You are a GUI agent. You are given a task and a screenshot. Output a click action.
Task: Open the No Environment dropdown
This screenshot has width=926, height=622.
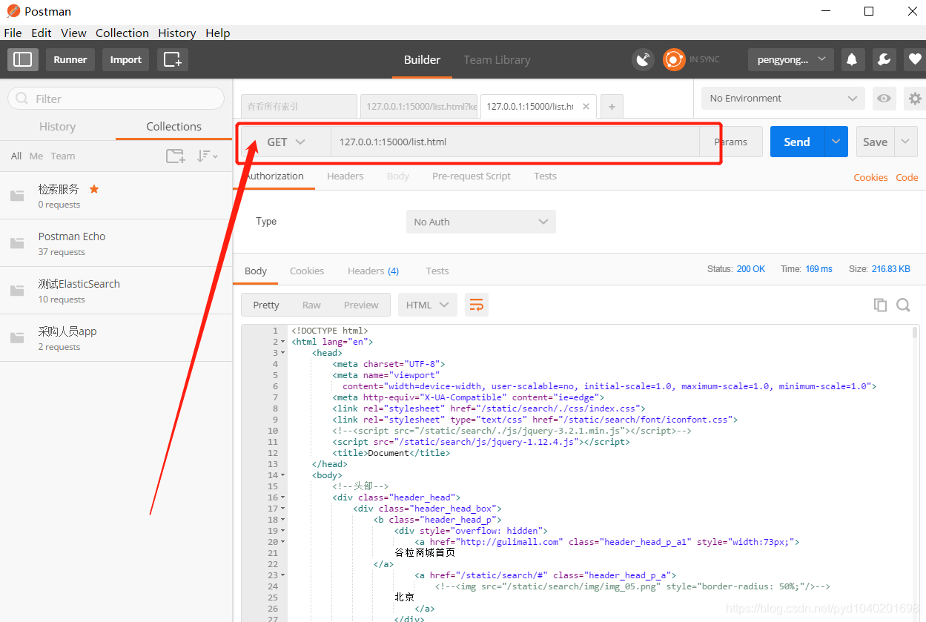(x=783, y=98)
